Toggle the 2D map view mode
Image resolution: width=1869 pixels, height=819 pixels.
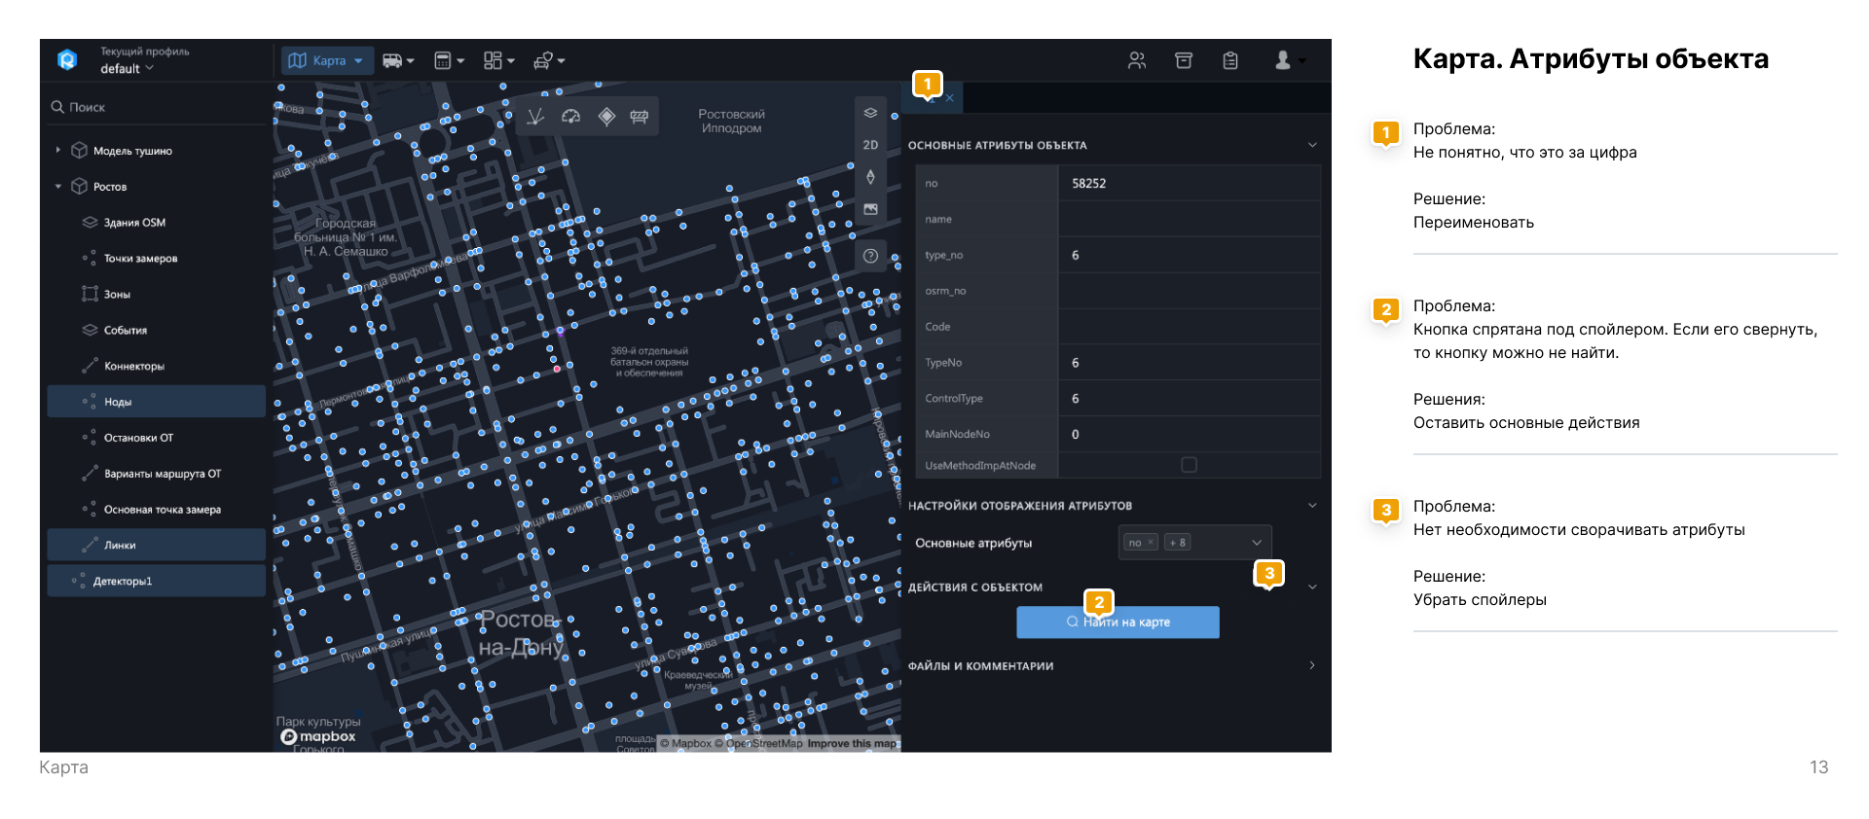[x=870, y=145]
